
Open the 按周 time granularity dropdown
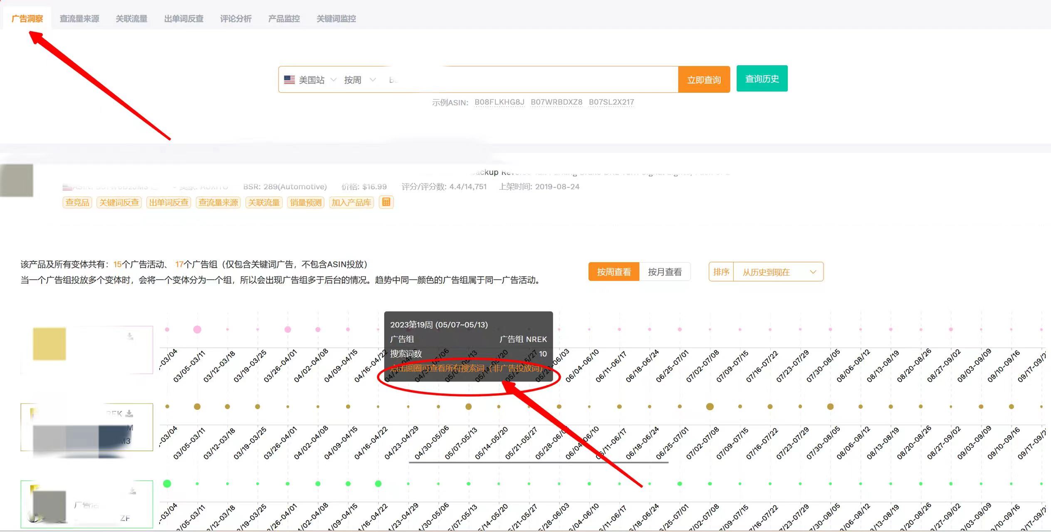359,79
